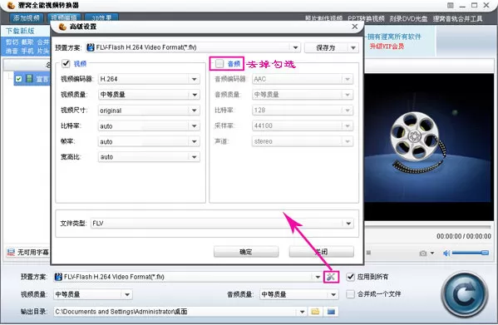Click the FLV preset icon in dialog
This screenshot has width=498, height=325.
click(91, 47)
